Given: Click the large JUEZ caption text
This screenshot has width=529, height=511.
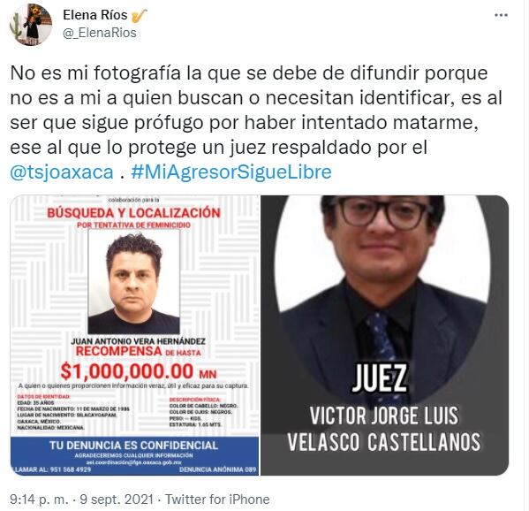Looking at the screenshot, I should 380,378.
